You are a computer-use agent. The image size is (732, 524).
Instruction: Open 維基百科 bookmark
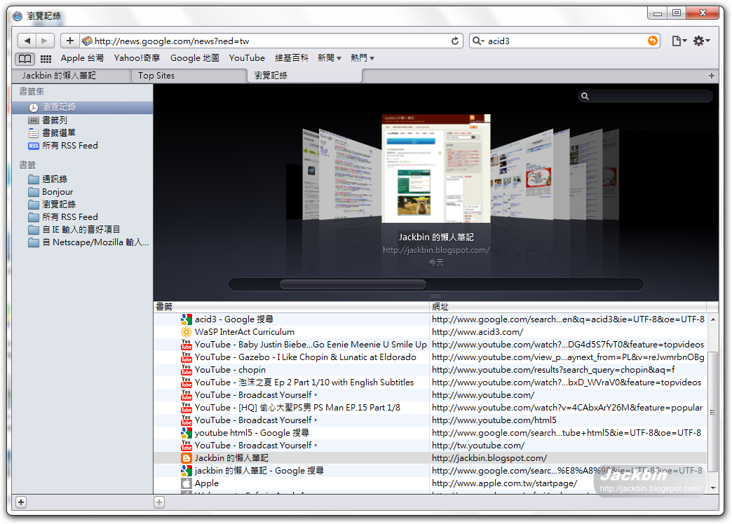click(292, 58)
